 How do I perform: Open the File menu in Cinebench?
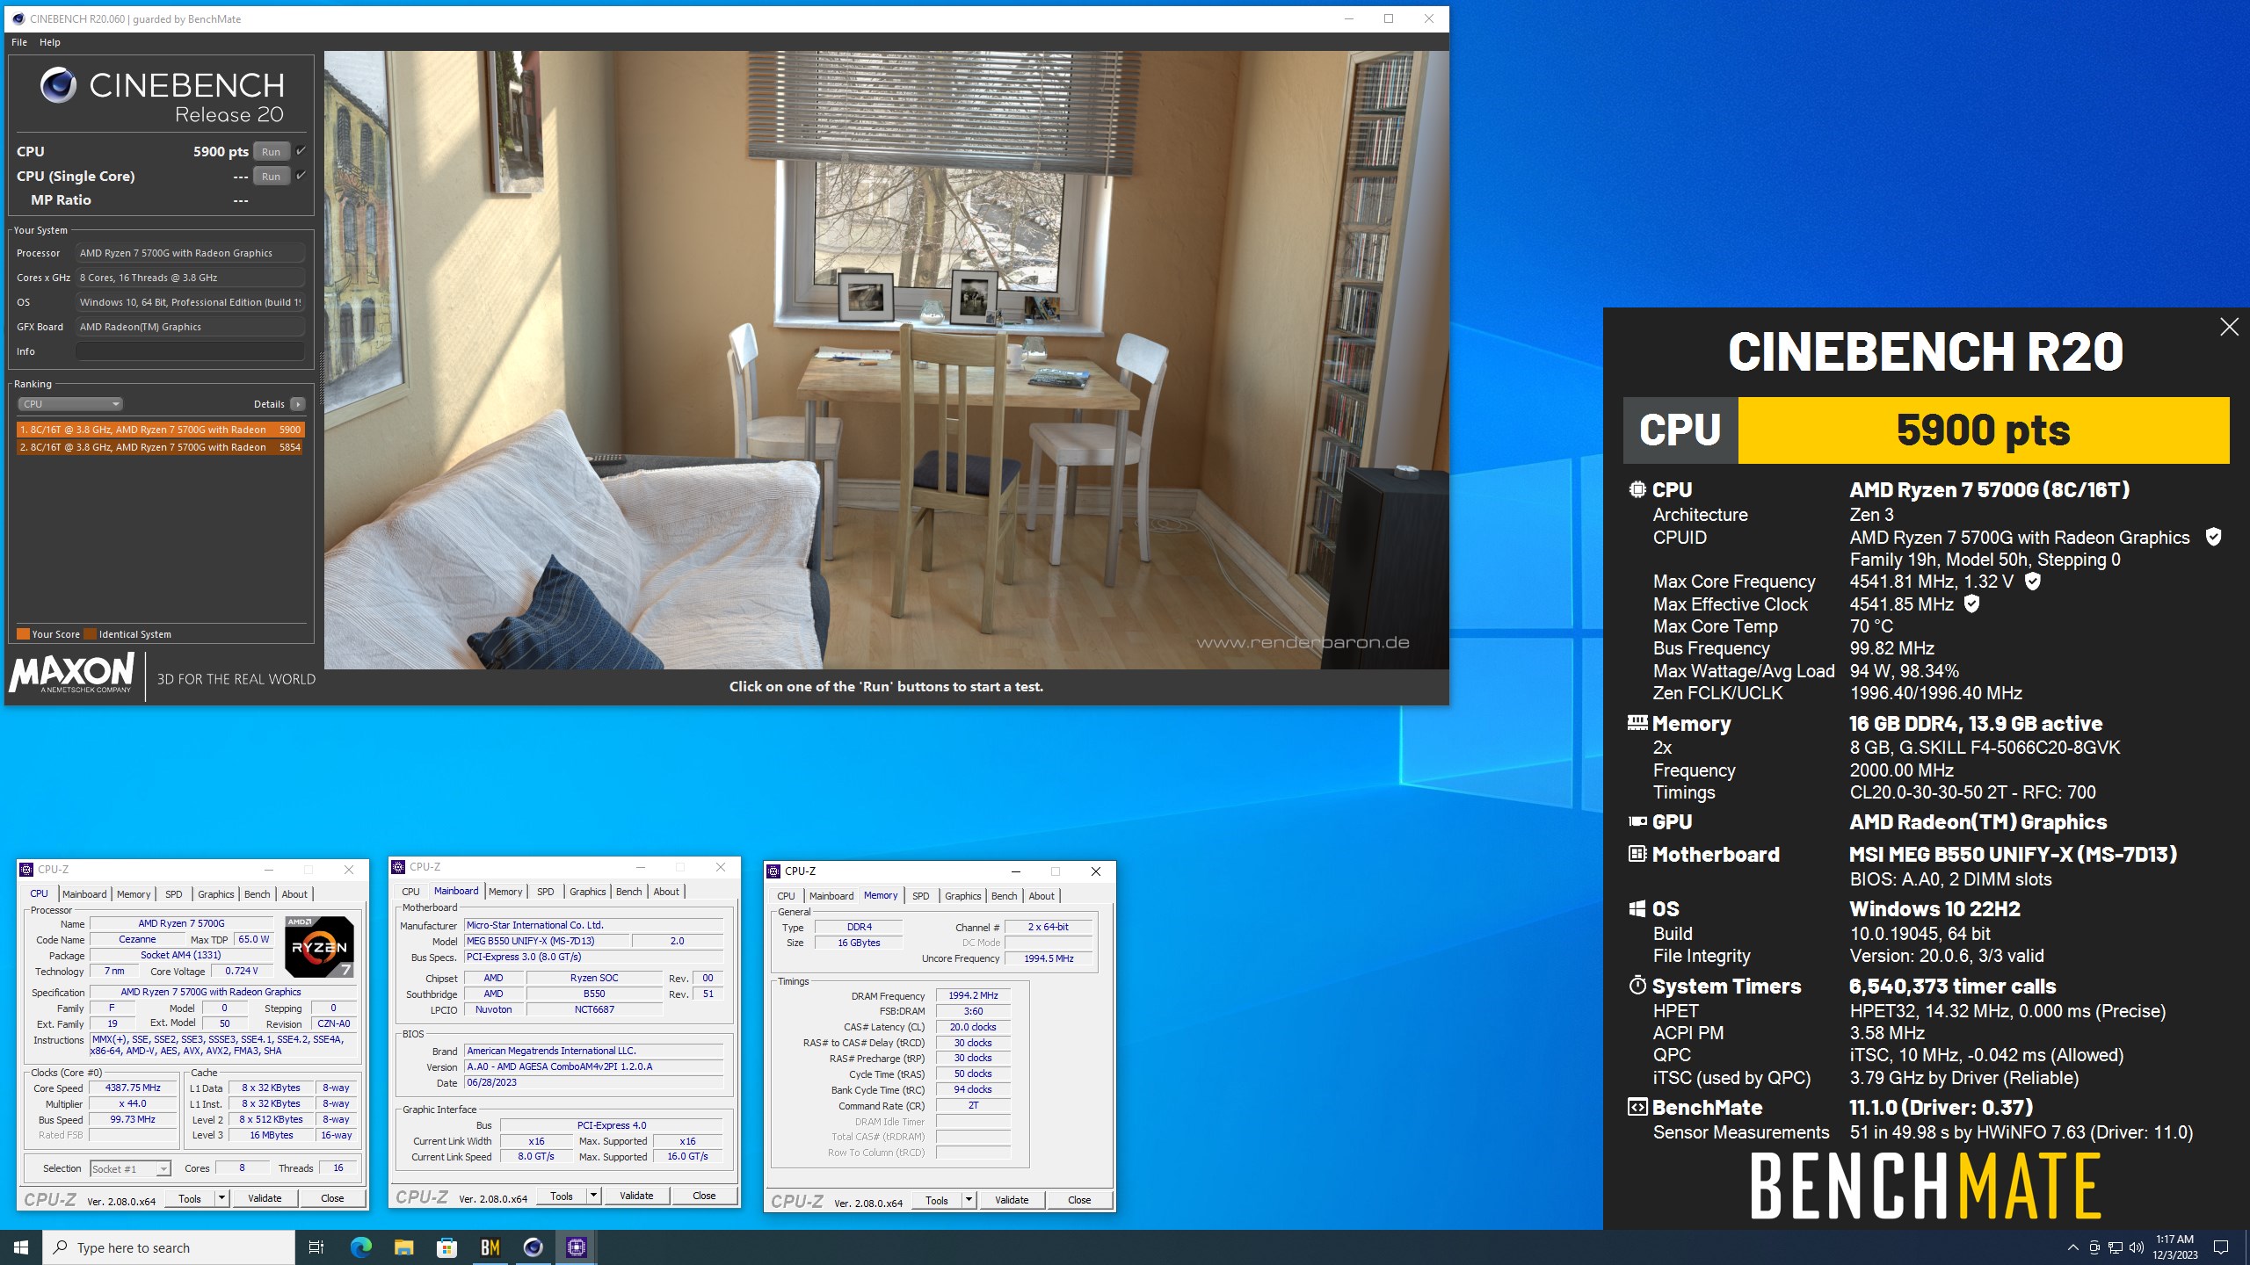click(19, 42)
